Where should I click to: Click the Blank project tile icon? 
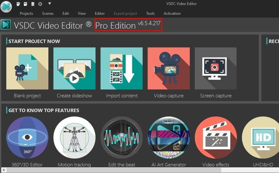[27, 68]
